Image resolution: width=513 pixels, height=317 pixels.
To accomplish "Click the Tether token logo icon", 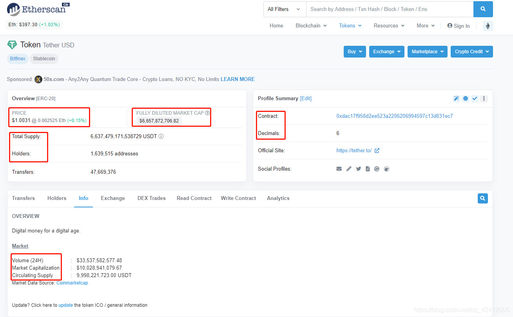I will 12,45.
